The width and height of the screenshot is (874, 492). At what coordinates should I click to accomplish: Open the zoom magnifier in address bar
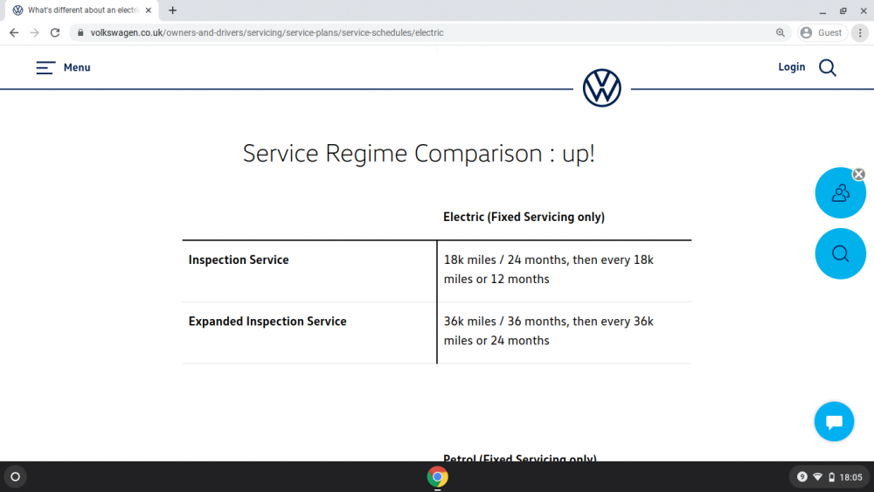click(780, 33)
